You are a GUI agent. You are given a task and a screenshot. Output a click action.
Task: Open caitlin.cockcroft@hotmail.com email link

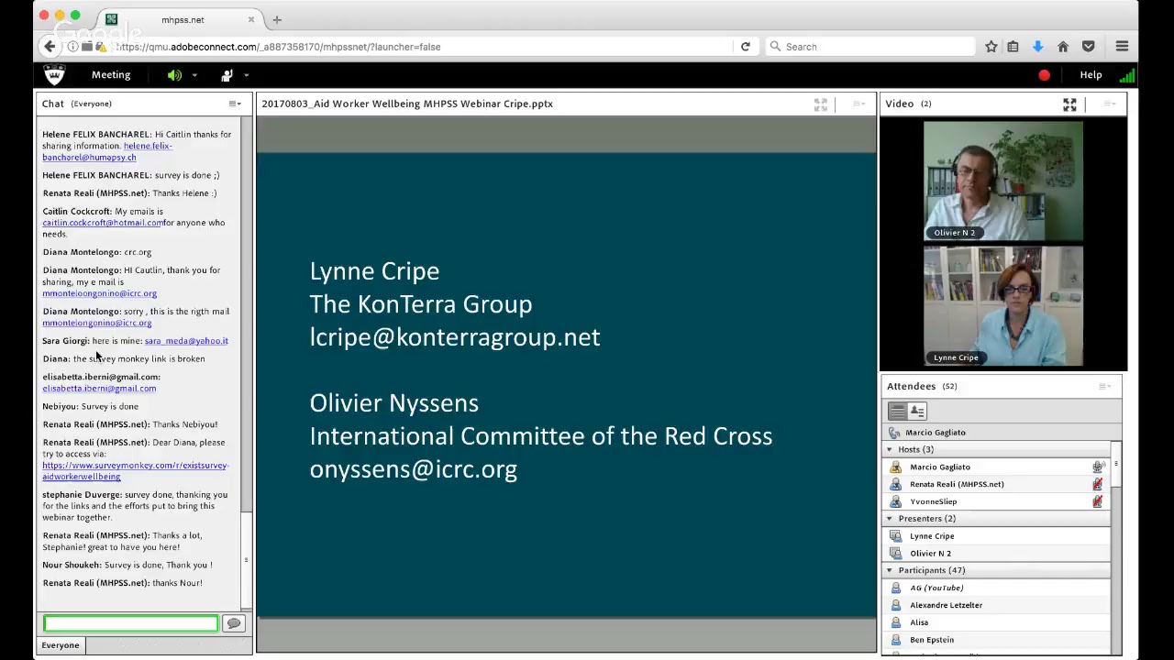[x=103, y=223]
